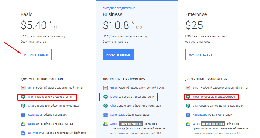Screen dimensions: 260x138
Task: Click the Meet icon in Business plan
Action: [105, 97]
